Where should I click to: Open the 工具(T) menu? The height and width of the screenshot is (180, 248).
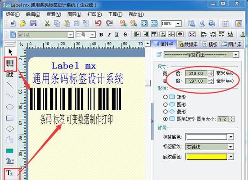pos(115,14)
